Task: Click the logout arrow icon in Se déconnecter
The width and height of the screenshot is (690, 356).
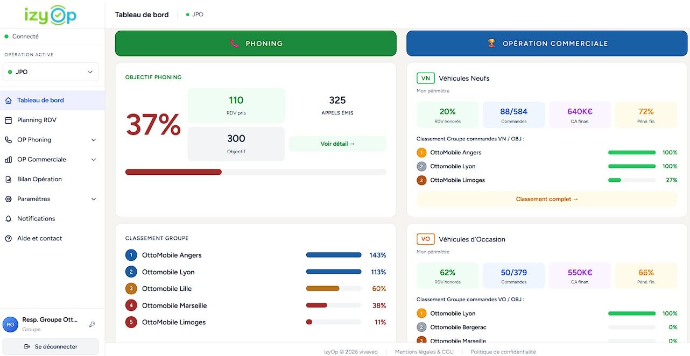Action: [x=27, y=347]
